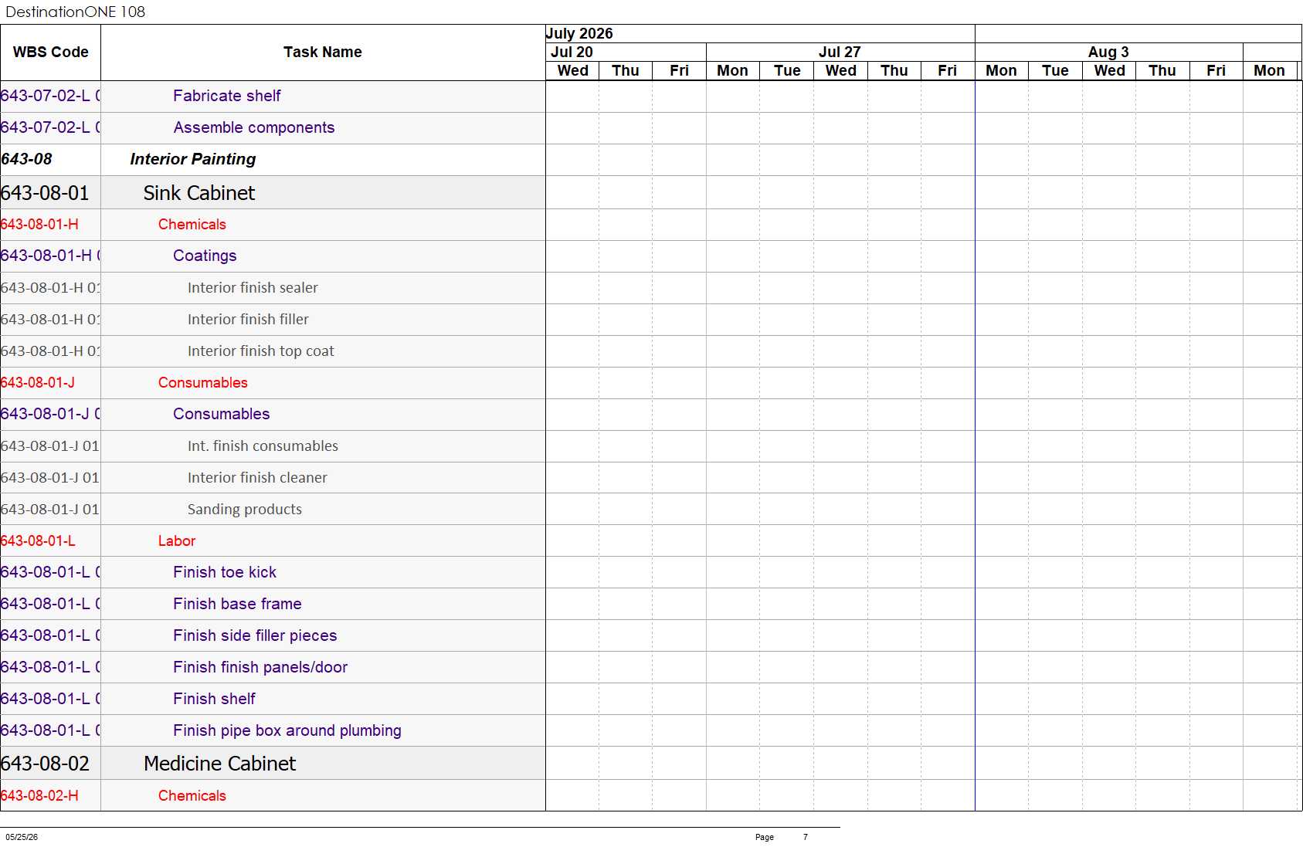Click the WBS Code column header
Screen dimensions: 1303x847
[51, 53]
